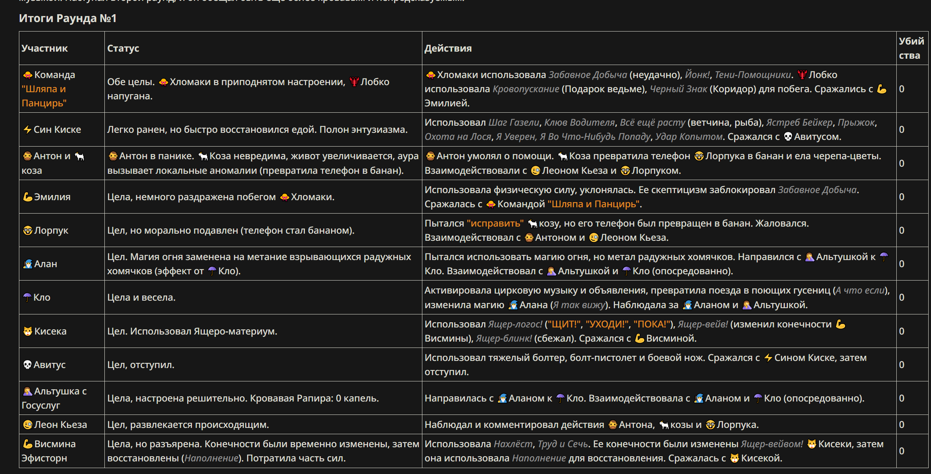Screen dimensions: 931x474
Task: Click the Действия column header
Action: tap(448, 48)
